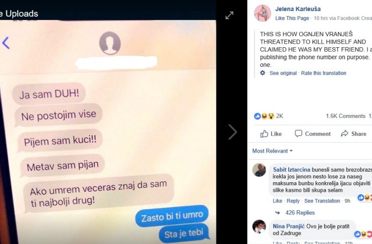This screenshot has width=372, height=244.
Task: Go to next photo with right chevron
Action: (x=233, y=132)
